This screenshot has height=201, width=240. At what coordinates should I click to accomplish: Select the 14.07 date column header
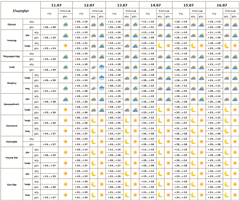[156, 5]
